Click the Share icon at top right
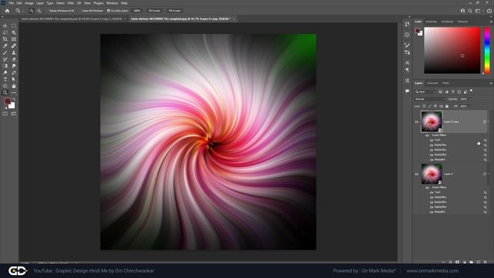The width and height of the screenshot is (494, 278). (489, 11)
